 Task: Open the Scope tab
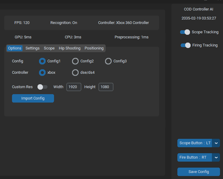click(49, 48)
